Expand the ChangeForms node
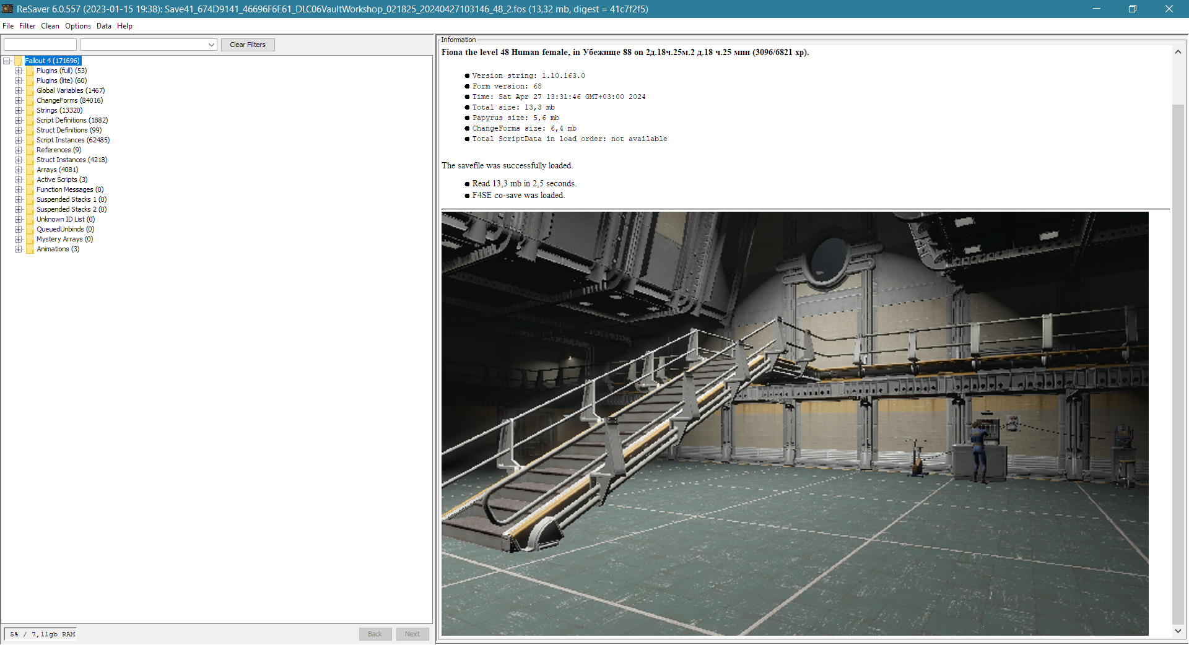Screen dimensions: 1189x645 (x=19, y=100)
